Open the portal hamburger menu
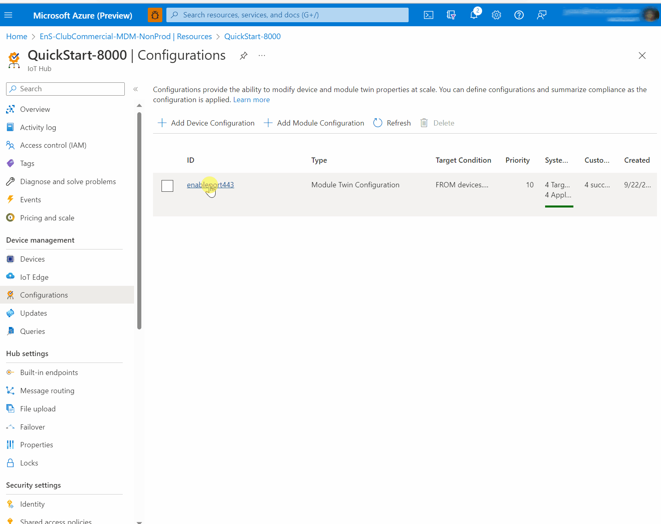This screenshot has width=661, height=524. pyautogui.click(x=8, y=15)
